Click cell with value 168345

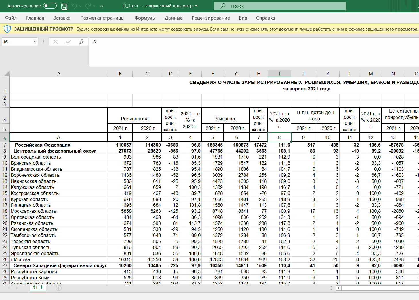tap(212, 145)
